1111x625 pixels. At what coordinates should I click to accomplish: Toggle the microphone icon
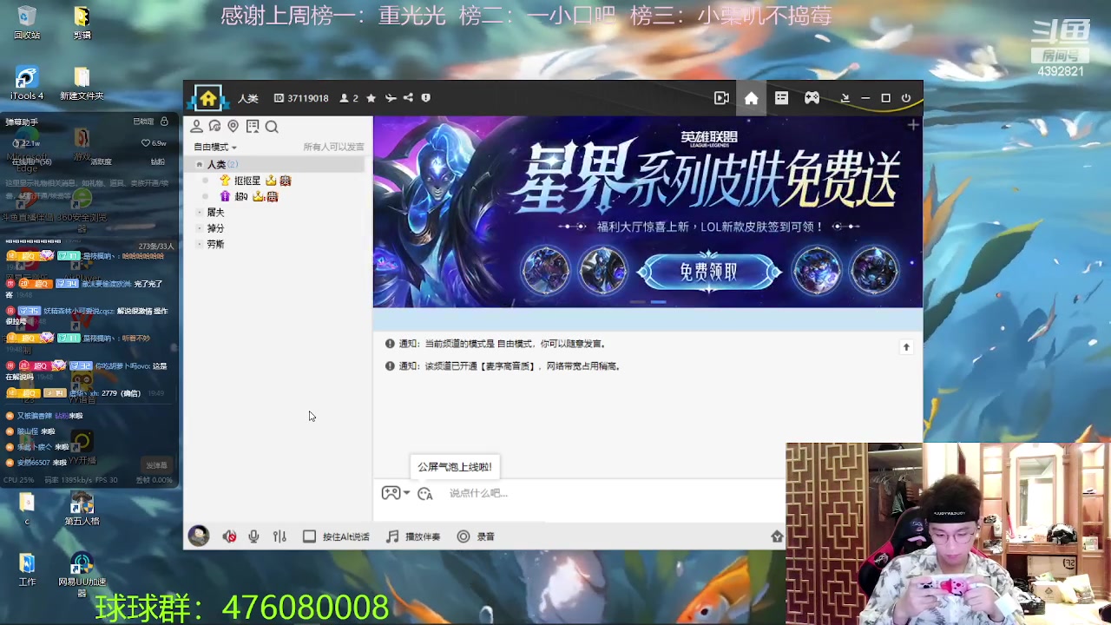[253, 536]
